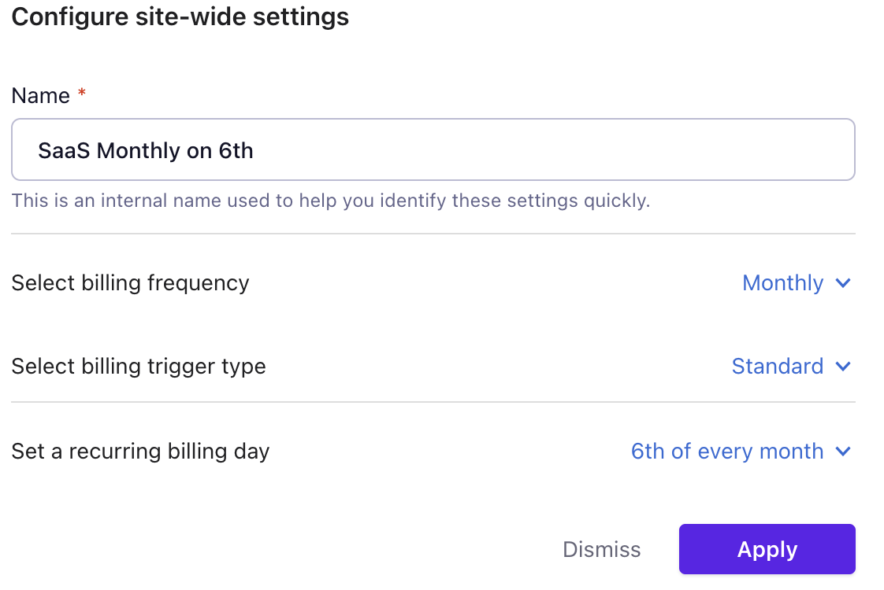Click the chevron icon next to Monthly
884x590 pixels.
pos(843,283)
